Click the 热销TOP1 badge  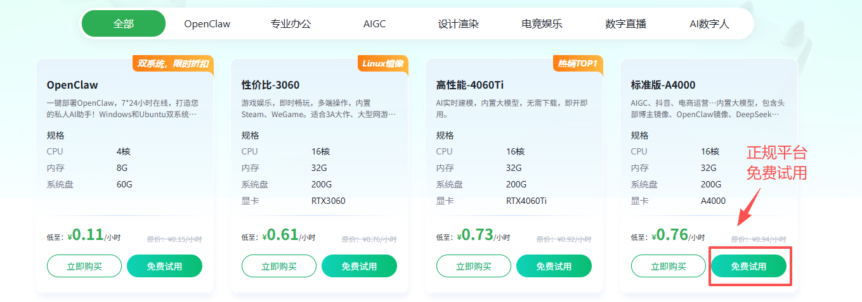[577, 63]
